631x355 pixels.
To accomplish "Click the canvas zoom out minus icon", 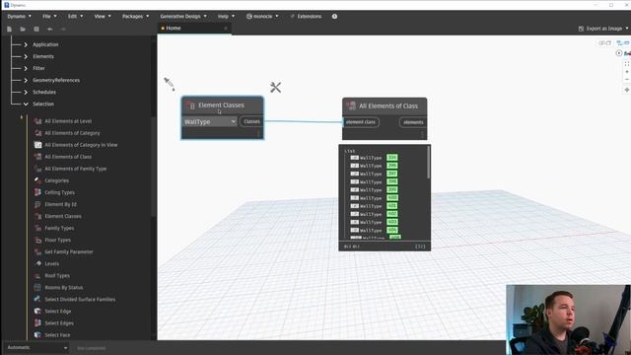I will pos(627,79).
